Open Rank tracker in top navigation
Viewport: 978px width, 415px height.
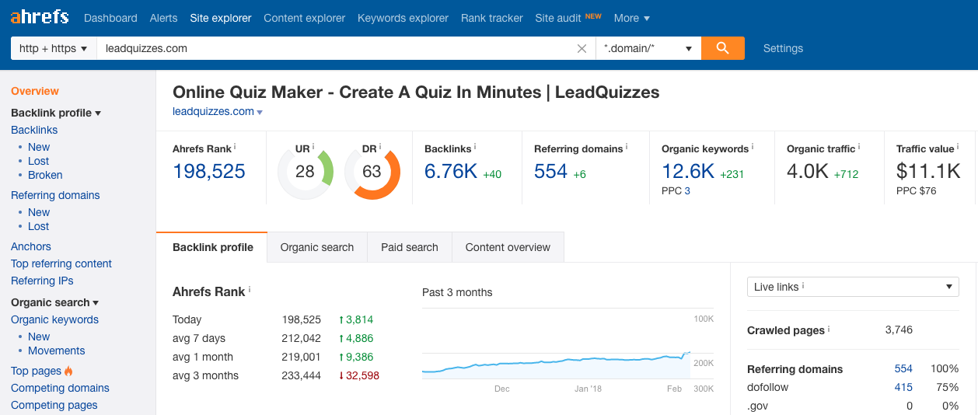(x=492, y=18)
